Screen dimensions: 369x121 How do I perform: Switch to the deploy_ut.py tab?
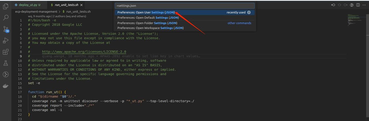point(27,5)
